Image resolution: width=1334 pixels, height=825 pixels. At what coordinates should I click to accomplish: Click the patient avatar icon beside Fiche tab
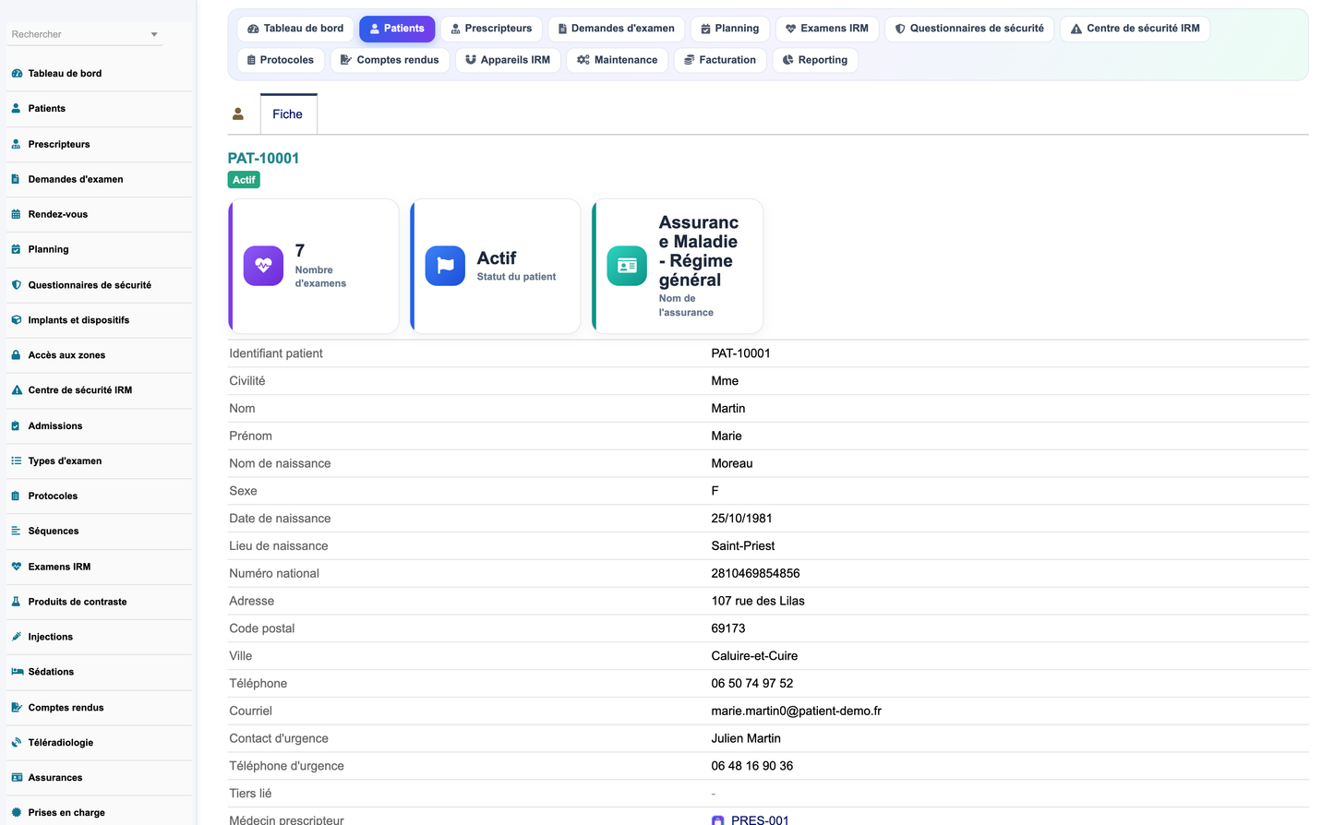coord(238,114)
